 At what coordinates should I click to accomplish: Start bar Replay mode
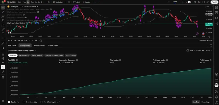click(86, 2)
